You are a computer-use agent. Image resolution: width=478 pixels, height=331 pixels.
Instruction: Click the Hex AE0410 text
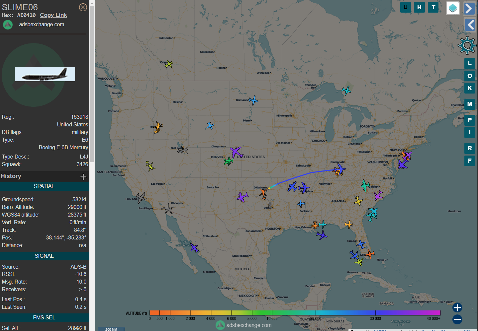[x=19, y=15]
